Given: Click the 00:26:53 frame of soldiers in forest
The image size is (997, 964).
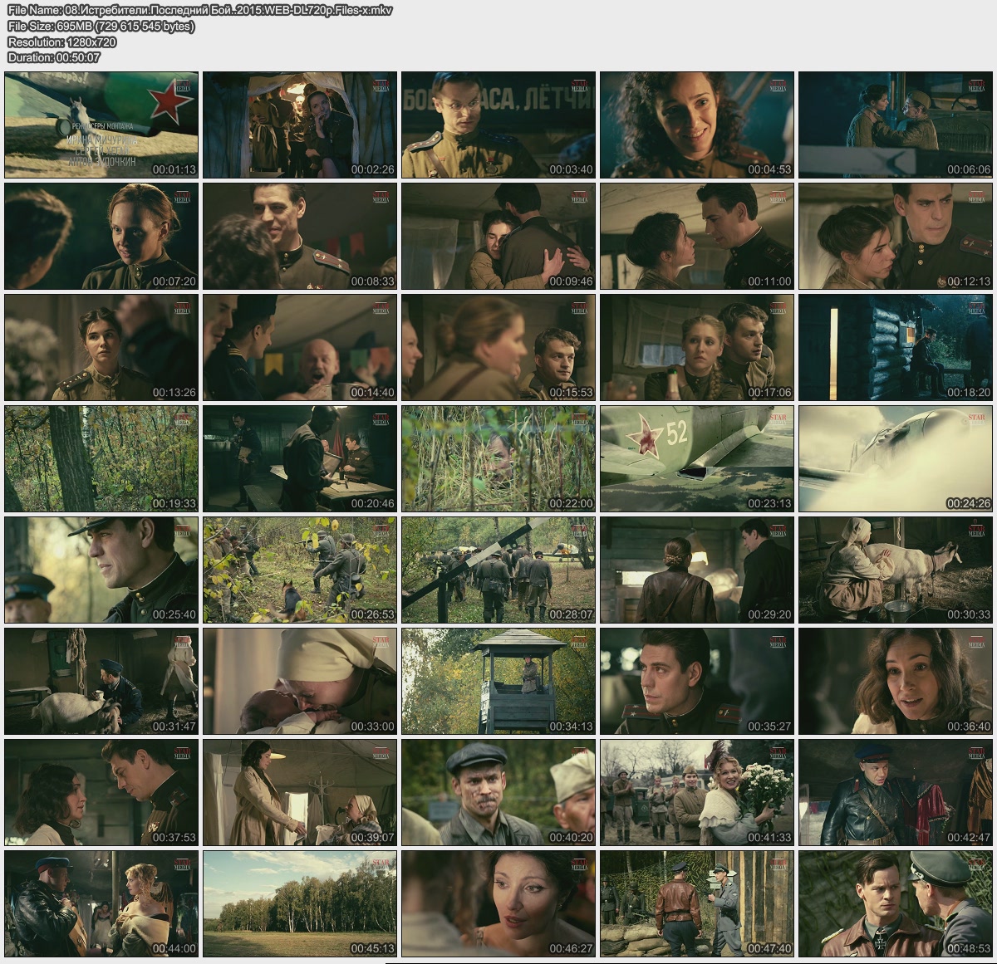Looking at the screenshot, I should click(300, 570).
